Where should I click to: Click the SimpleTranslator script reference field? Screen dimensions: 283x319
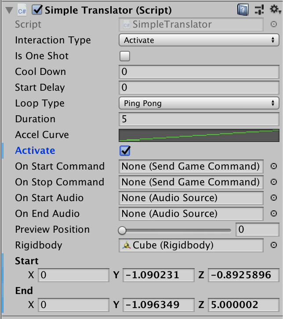(x=191, y=25)
